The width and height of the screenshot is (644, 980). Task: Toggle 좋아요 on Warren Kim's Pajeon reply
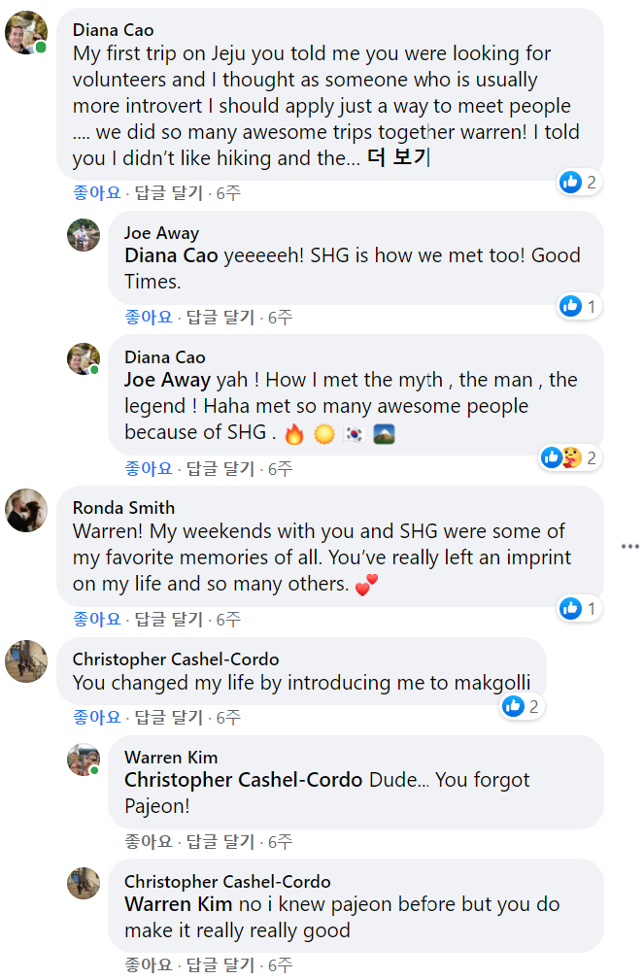coord(149,841)
